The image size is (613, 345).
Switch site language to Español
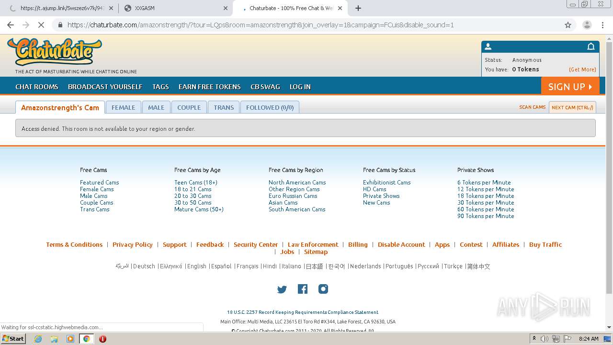[x=221, y=266]
